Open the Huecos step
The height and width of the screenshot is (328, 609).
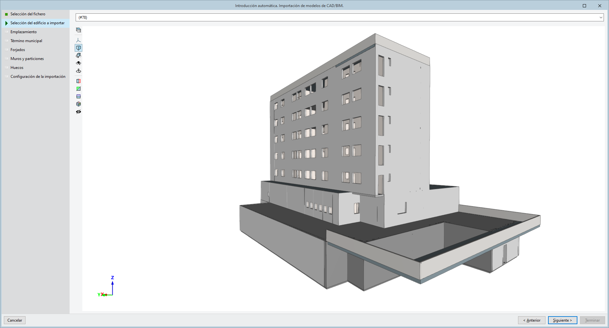click(35, 68)
